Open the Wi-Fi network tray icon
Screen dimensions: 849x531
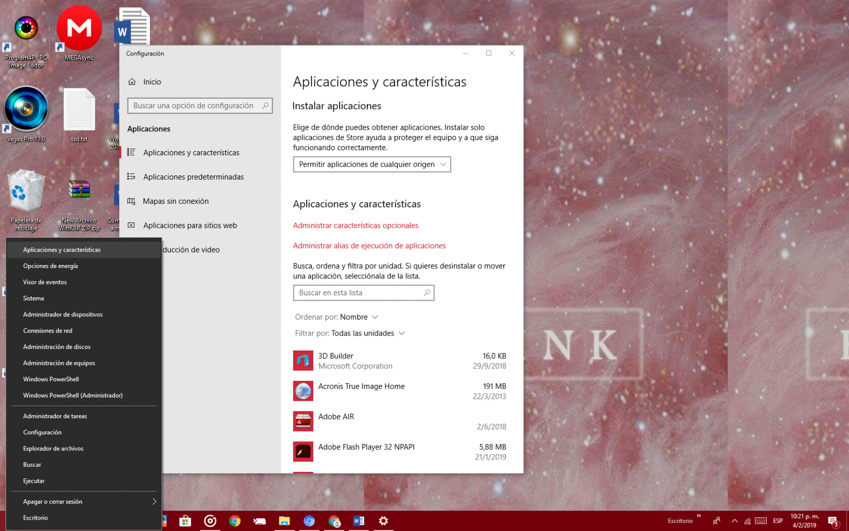pos(748,521)
